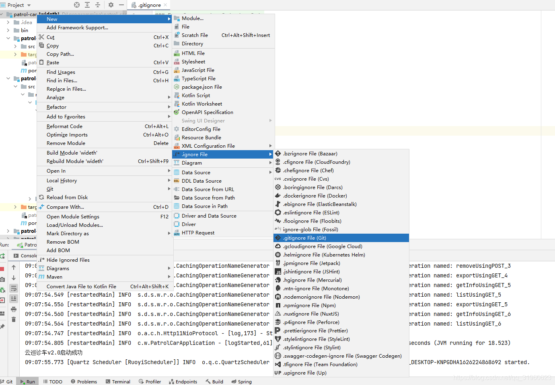555x385 pixels.
Task: Open the Build tool window
Action: tap(214, 381)
